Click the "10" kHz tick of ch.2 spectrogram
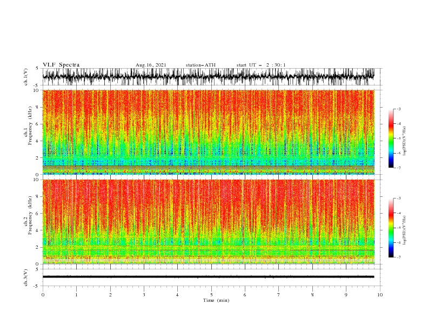This screenshot has height=331, width=428. coord(37,180)
